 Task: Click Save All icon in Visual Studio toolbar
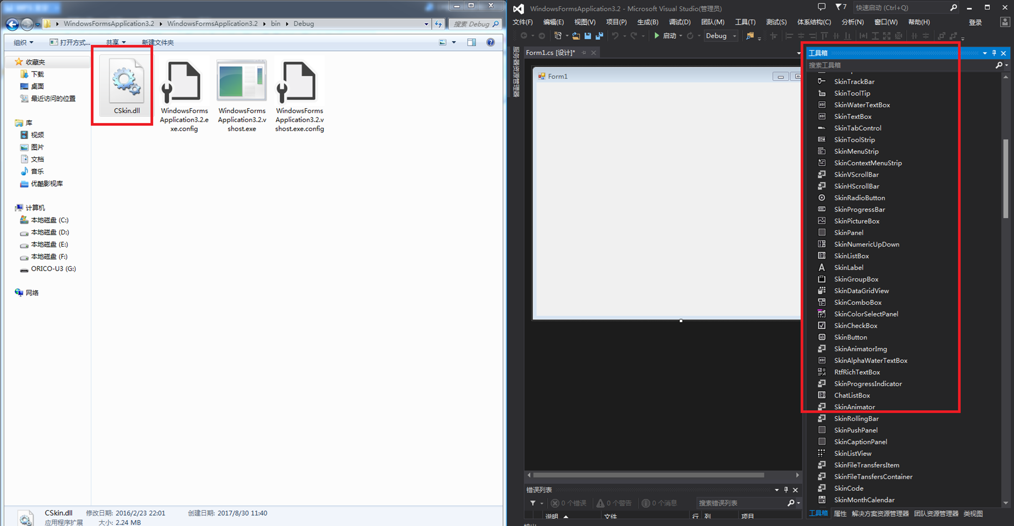[599, 36]
